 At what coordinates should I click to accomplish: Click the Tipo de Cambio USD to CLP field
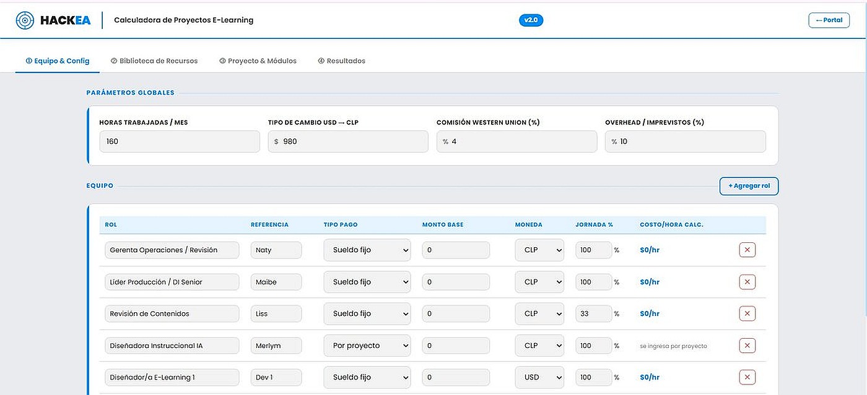pyautogui.click(x=348, y=142)
